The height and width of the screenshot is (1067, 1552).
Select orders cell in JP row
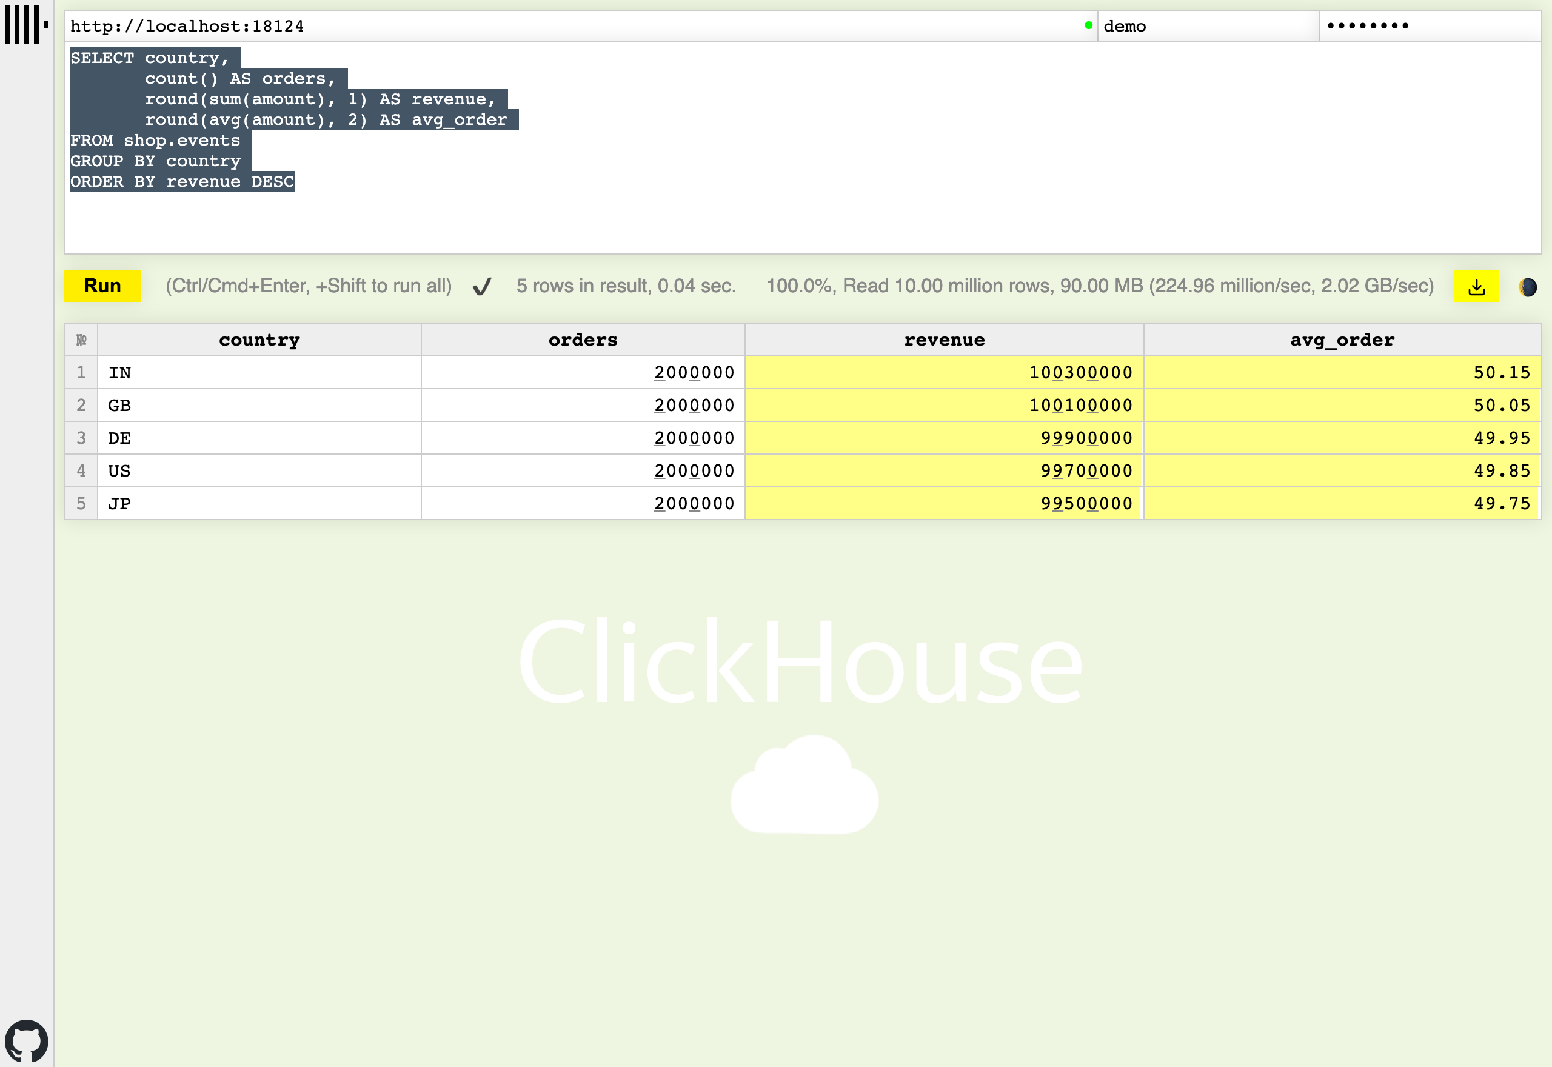pos(583,503)
